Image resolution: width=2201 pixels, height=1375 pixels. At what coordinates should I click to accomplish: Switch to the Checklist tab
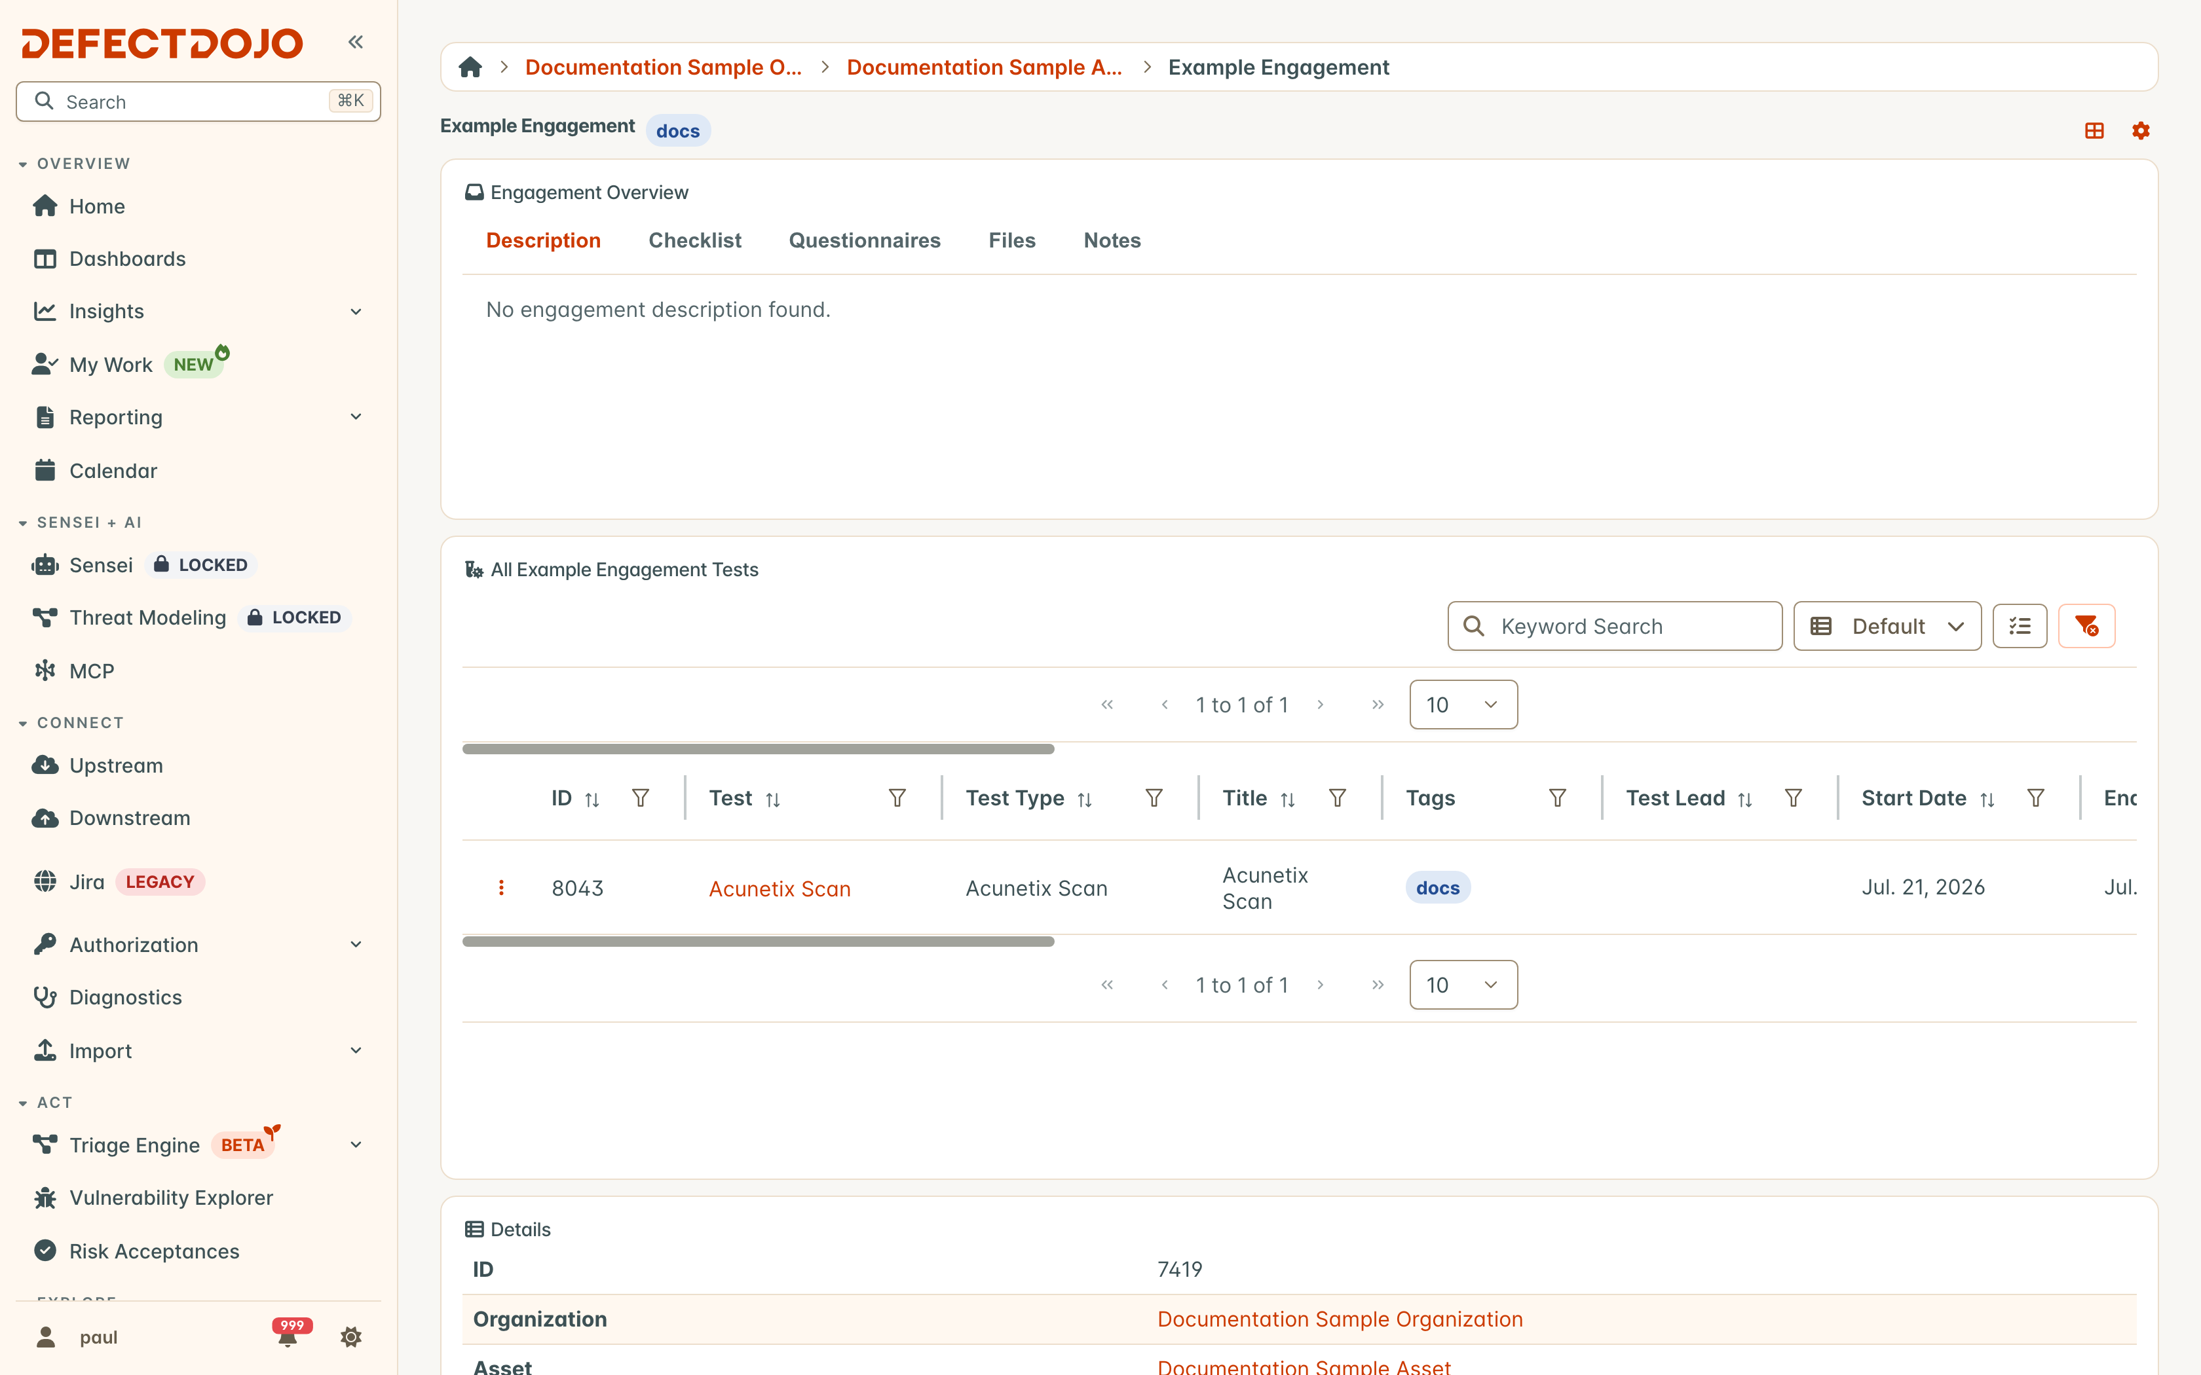coord(695,240)
